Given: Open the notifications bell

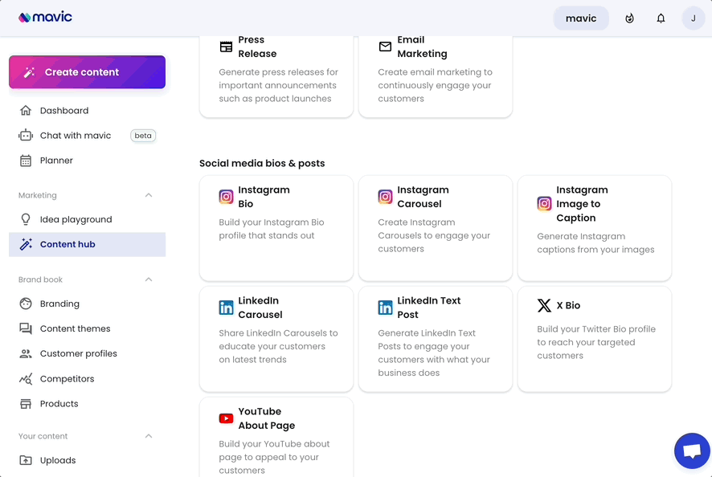Looking at the screenshot, I should [x=661, y=18].
